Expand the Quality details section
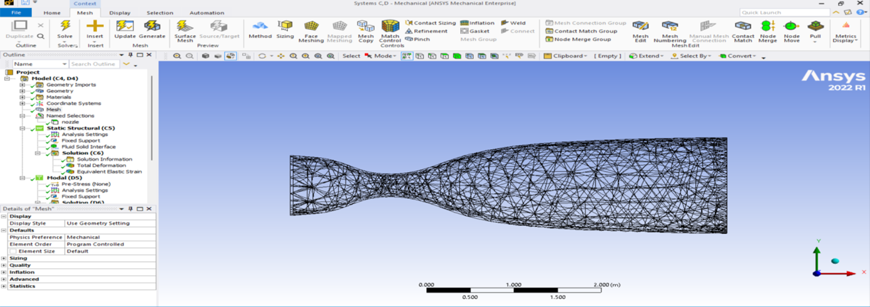Viewport: 870px width, 307px height. 4,265
